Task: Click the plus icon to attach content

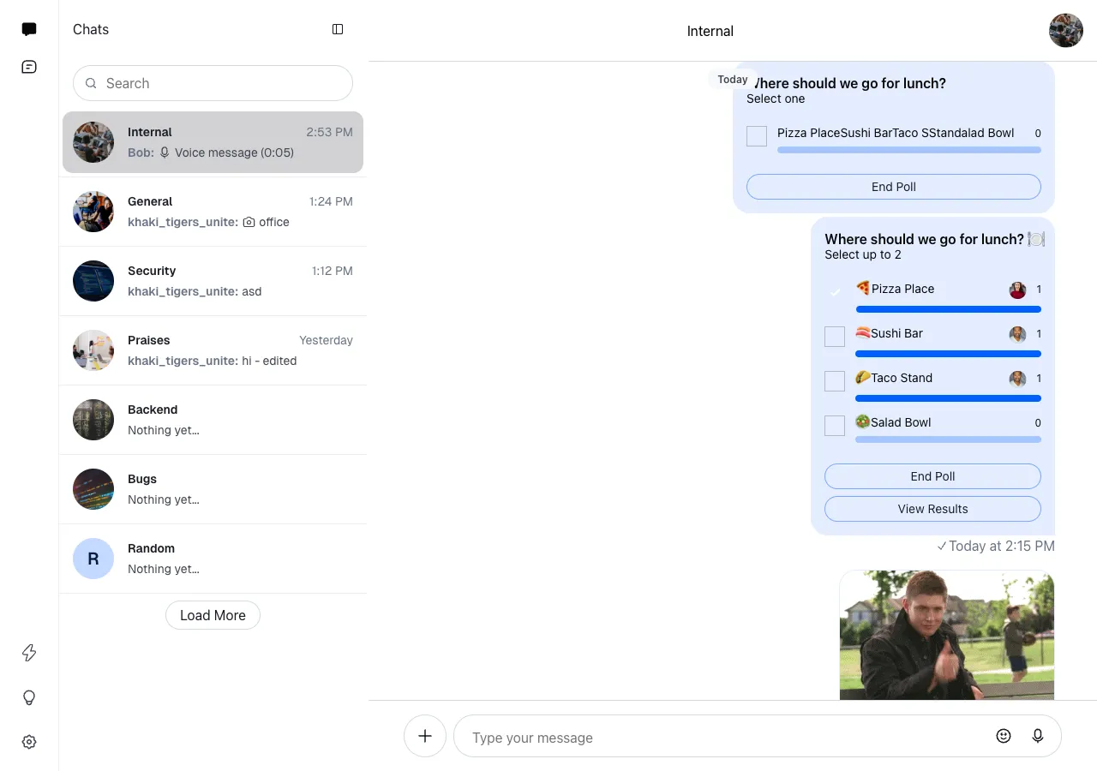Action: (424, 735)
